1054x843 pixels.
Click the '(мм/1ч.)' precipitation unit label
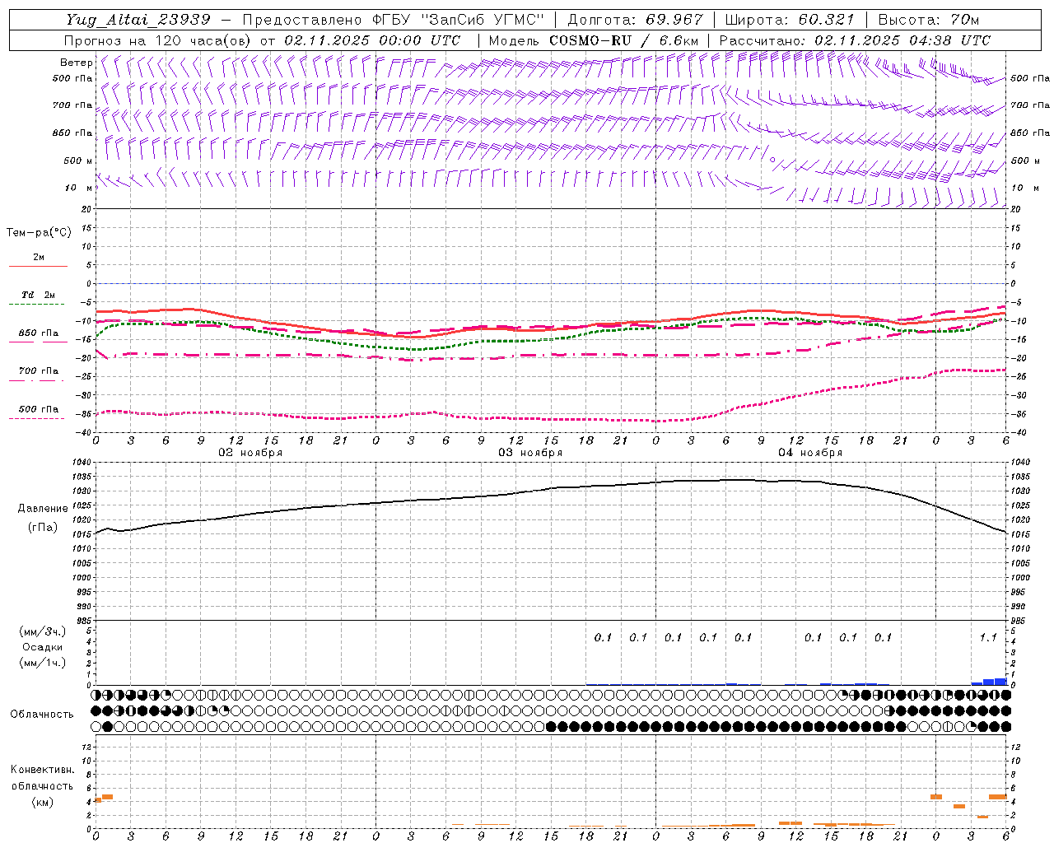[x=42, y=663]
